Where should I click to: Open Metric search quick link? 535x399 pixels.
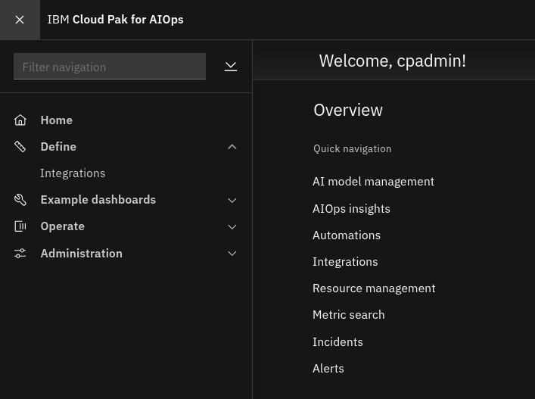pos(348,315)
